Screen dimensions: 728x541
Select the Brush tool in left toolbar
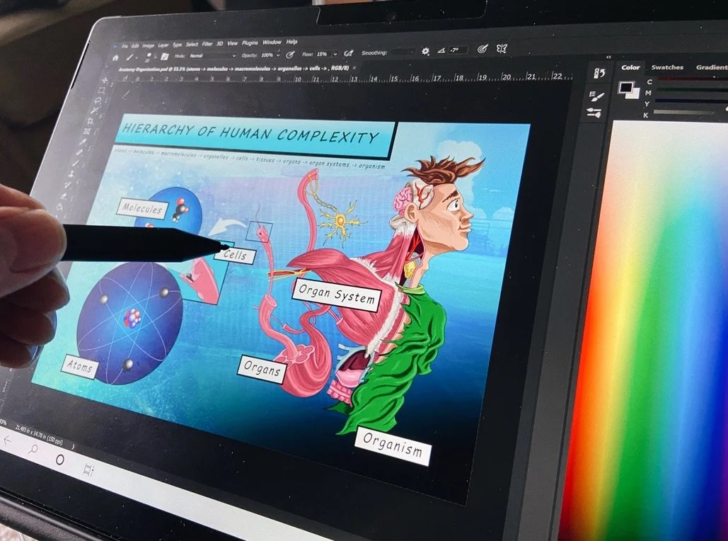pyautogui.click(x=76, y=163)
